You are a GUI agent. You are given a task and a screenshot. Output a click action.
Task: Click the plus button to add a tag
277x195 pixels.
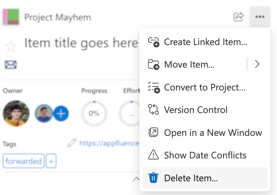click(51, 161)
